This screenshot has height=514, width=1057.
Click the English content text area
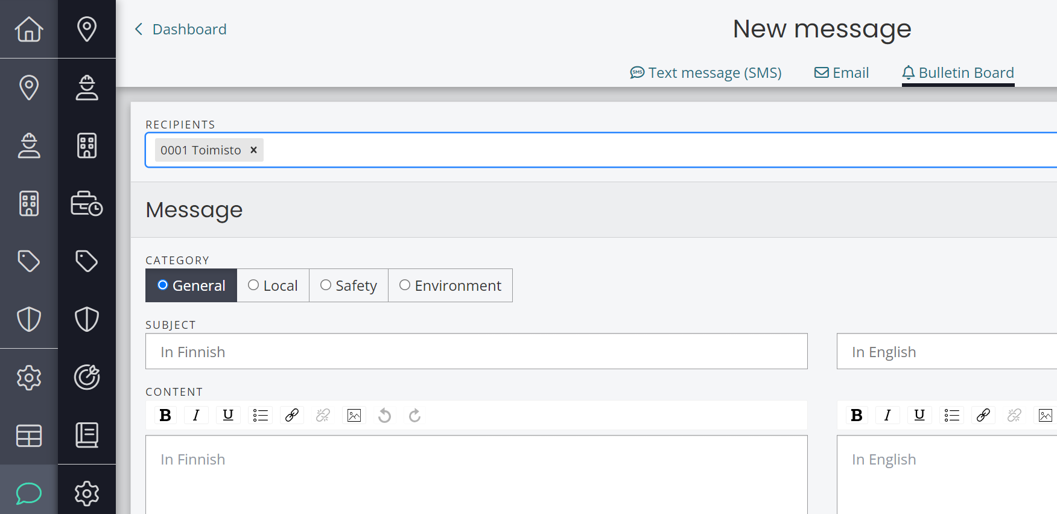coord(947,475)
